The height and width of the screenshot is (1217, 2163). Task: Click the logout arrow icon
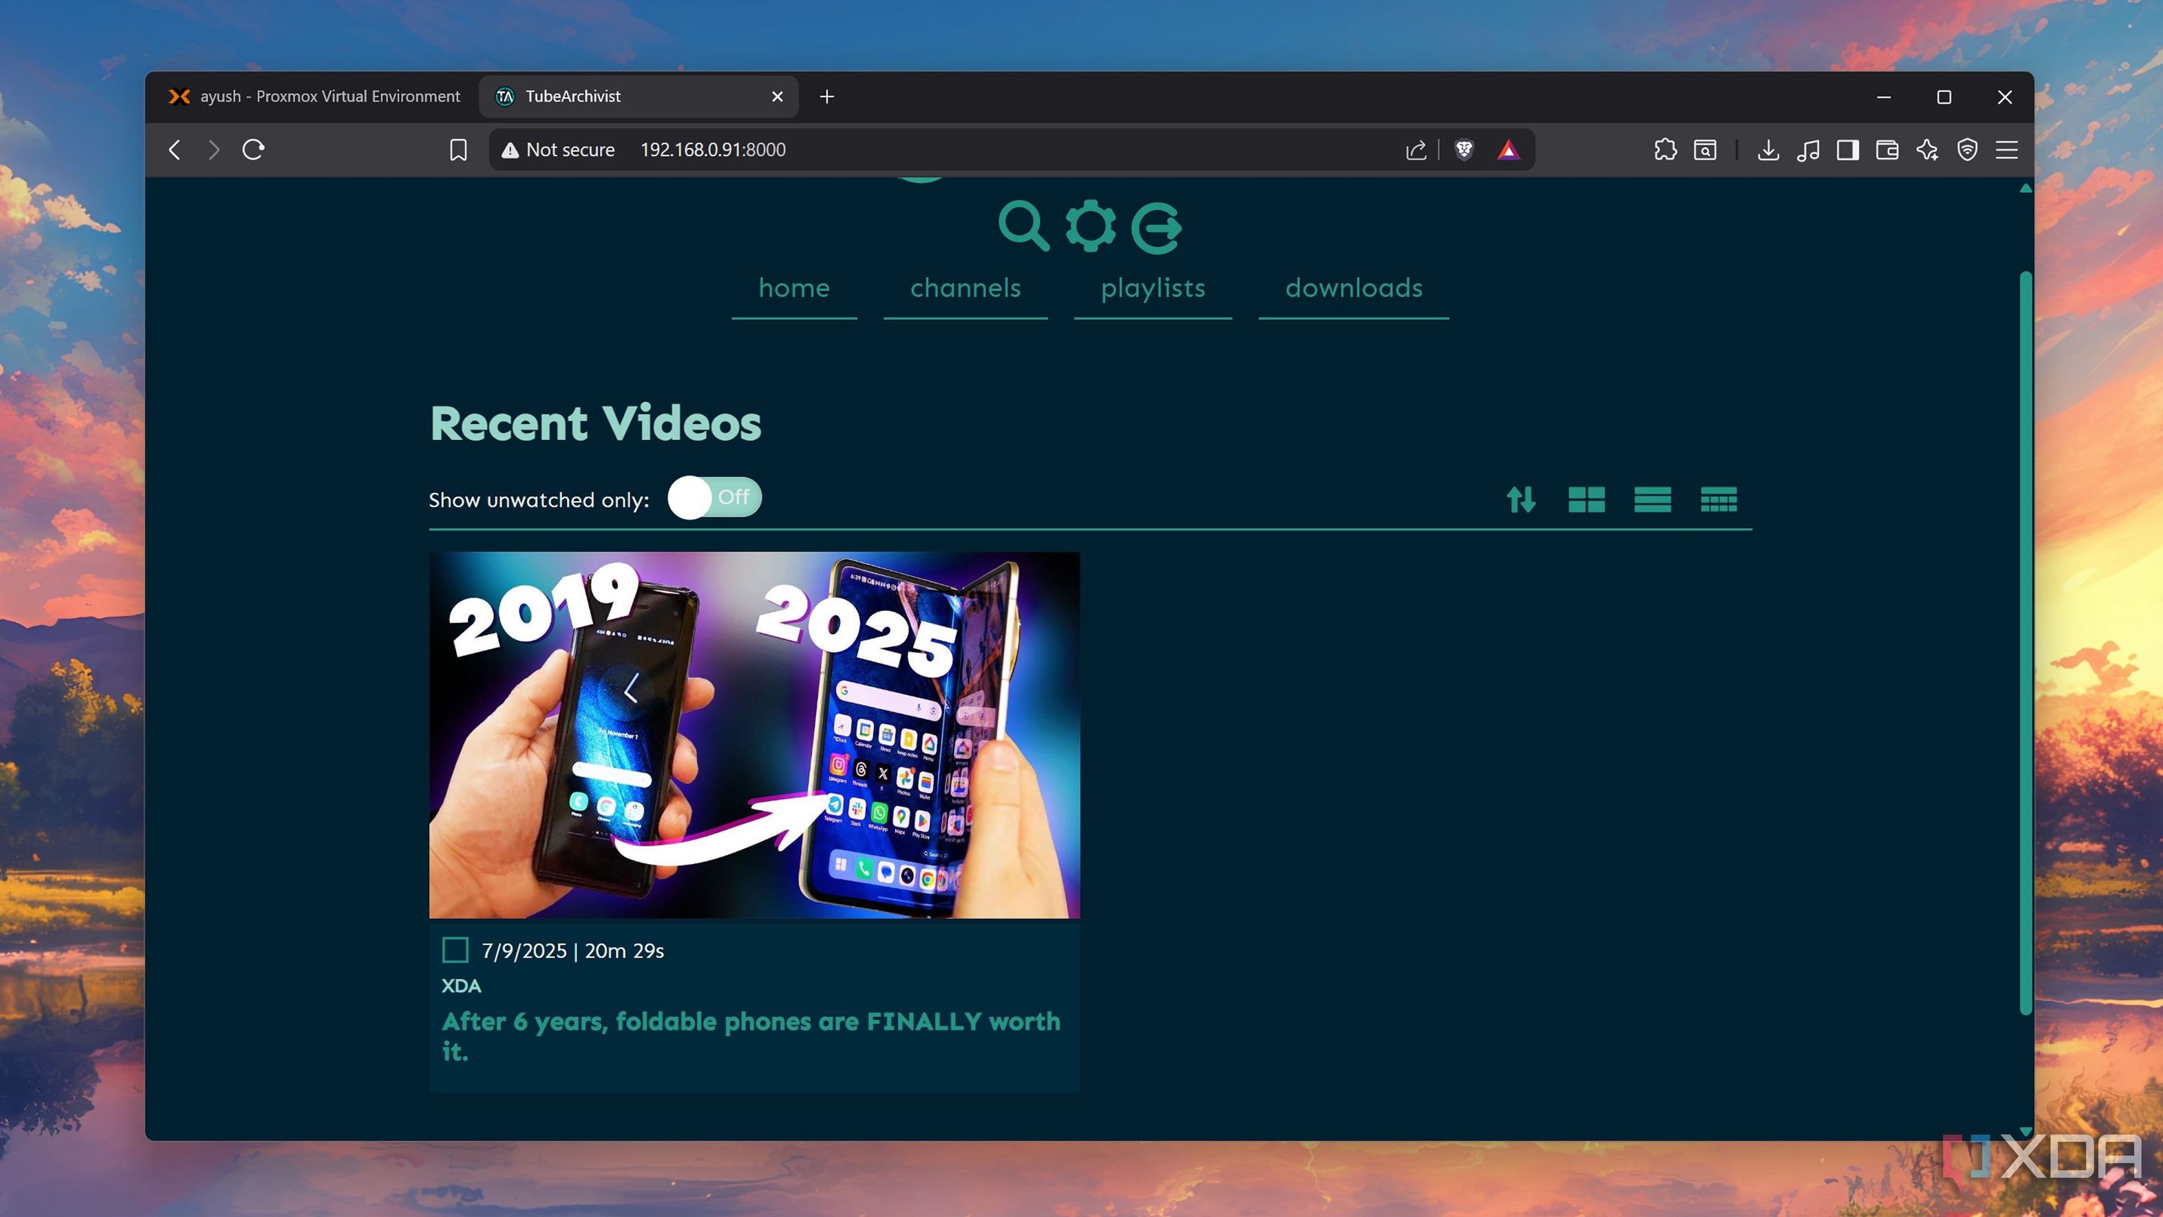1156,228
